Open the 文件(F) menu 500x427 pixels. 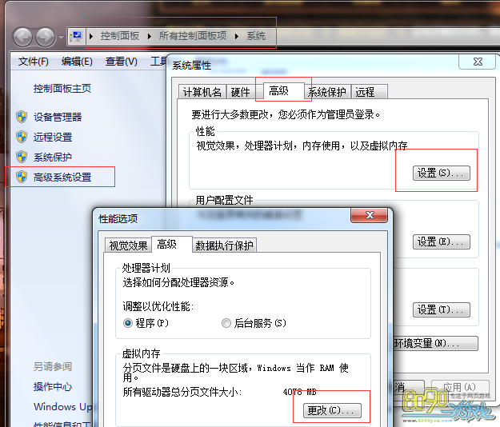33,62
